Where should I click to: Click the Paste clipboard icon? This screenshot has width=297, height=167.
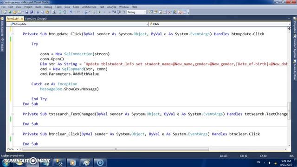point(47,12)
